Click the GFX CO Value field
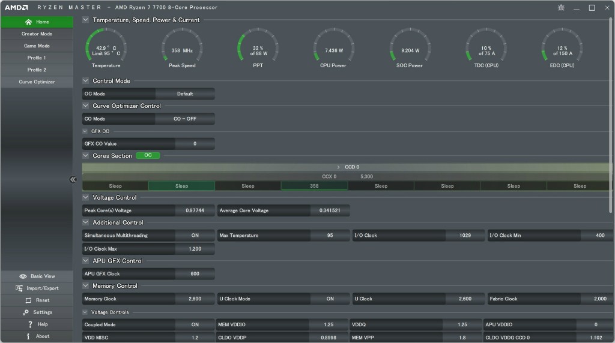 click(x=195, y=144)
